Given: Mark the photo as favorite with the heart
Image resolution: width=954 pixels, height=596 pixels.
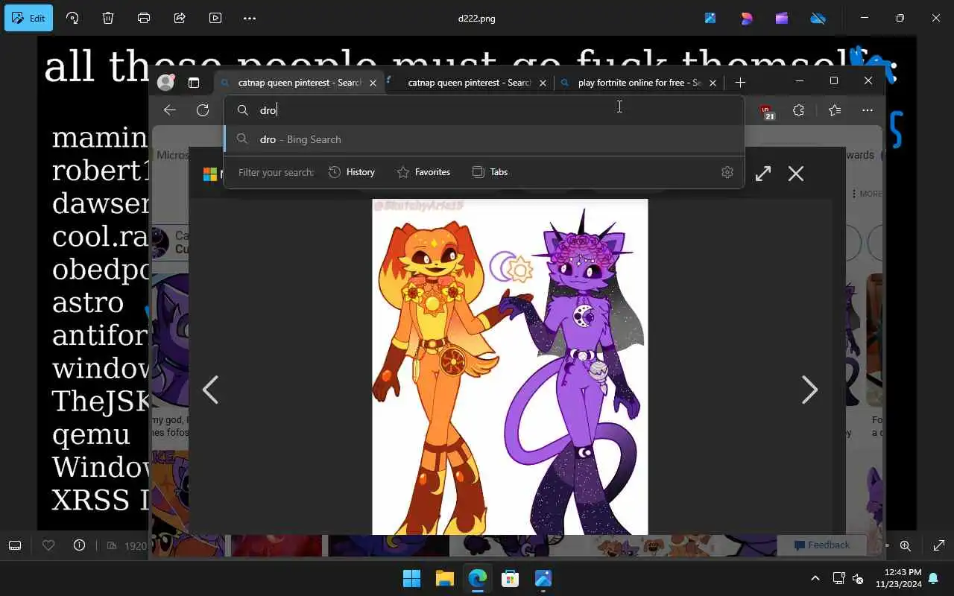Looking at the screenshot, I should [x=48, y=545].
